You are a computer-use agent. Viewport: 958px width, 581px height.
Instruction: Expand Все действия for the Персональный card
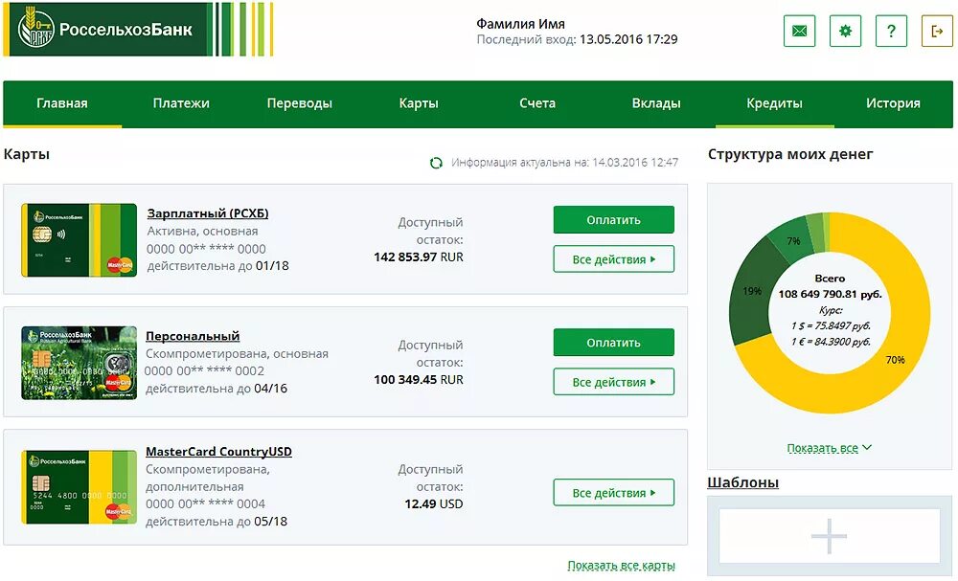click(613, 382)
